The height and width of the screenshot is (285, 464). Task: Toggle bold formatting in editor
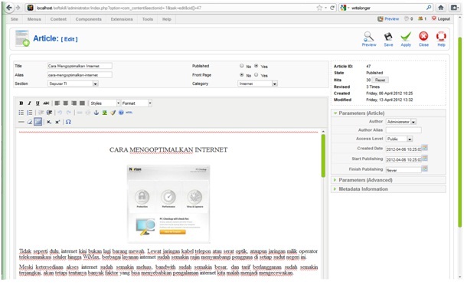pyautogui.click(x=21, y=103)
